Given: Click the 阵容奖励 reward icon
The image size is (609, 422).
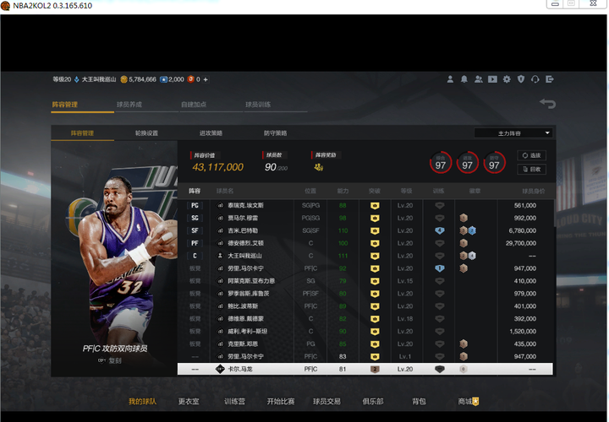Looking at the screenshot, I should pos(319,167).
